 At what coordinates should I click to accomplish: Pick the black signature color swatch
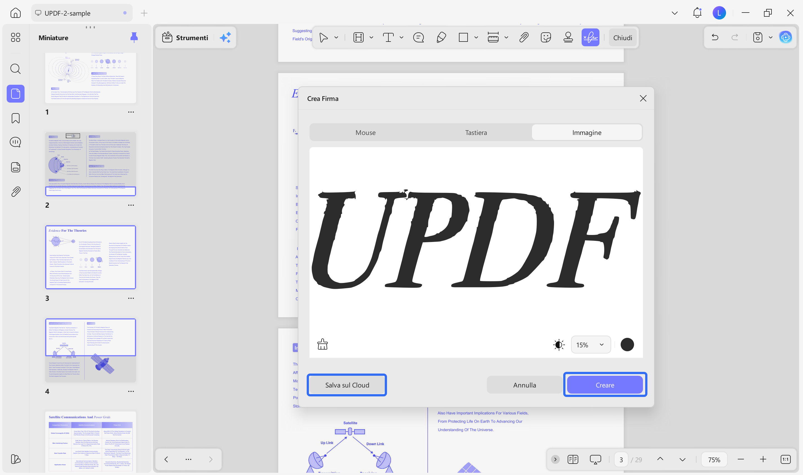coord(627,345)
